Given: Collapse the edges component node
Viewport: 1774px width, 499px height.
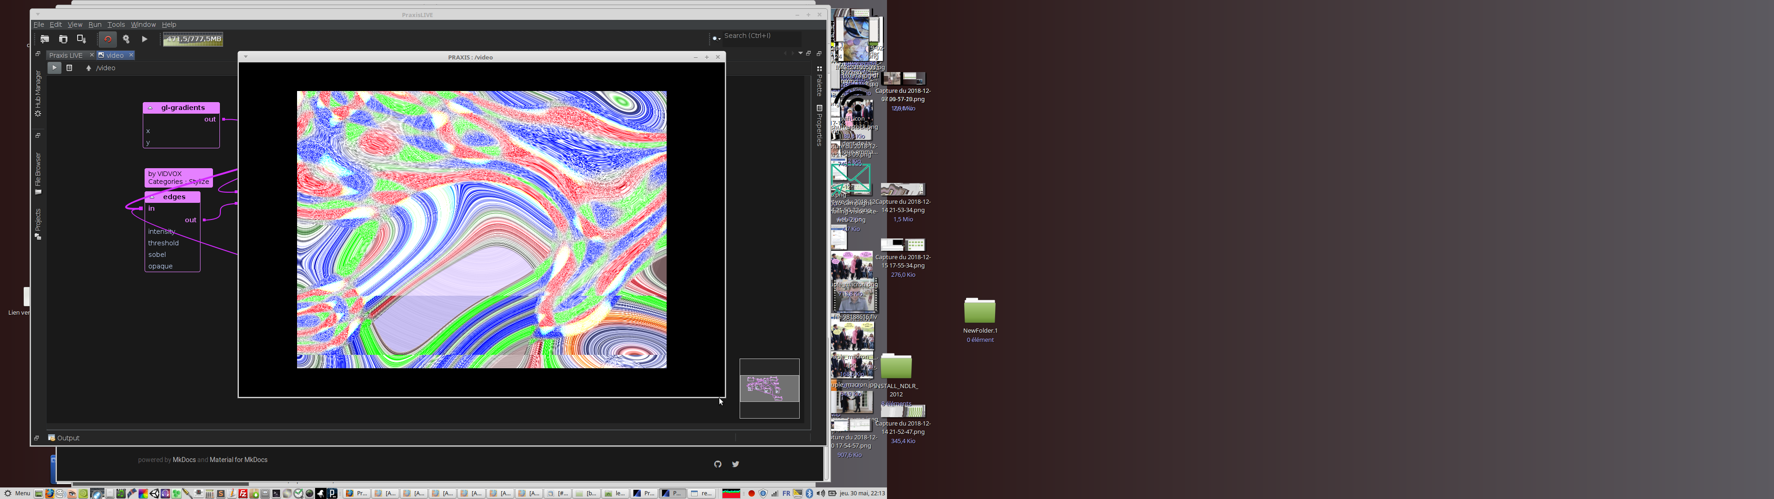Looking at the screenshot, I should [x=152, y=197].
